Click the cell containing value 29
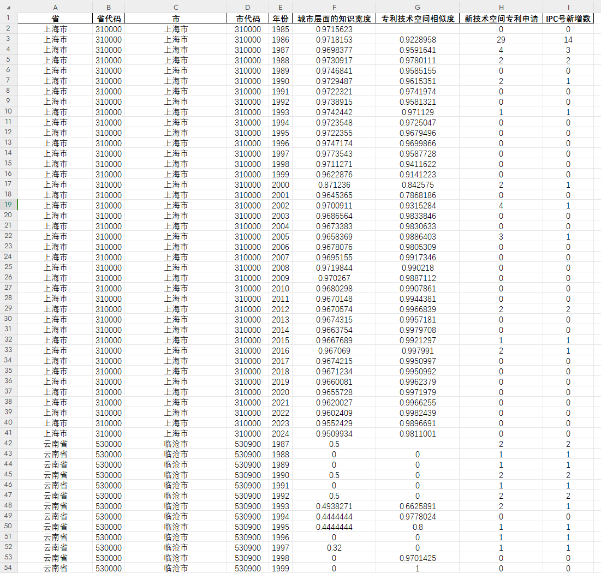Image resolution: width=601 pixels, height=573 pixels. point(501,39)
